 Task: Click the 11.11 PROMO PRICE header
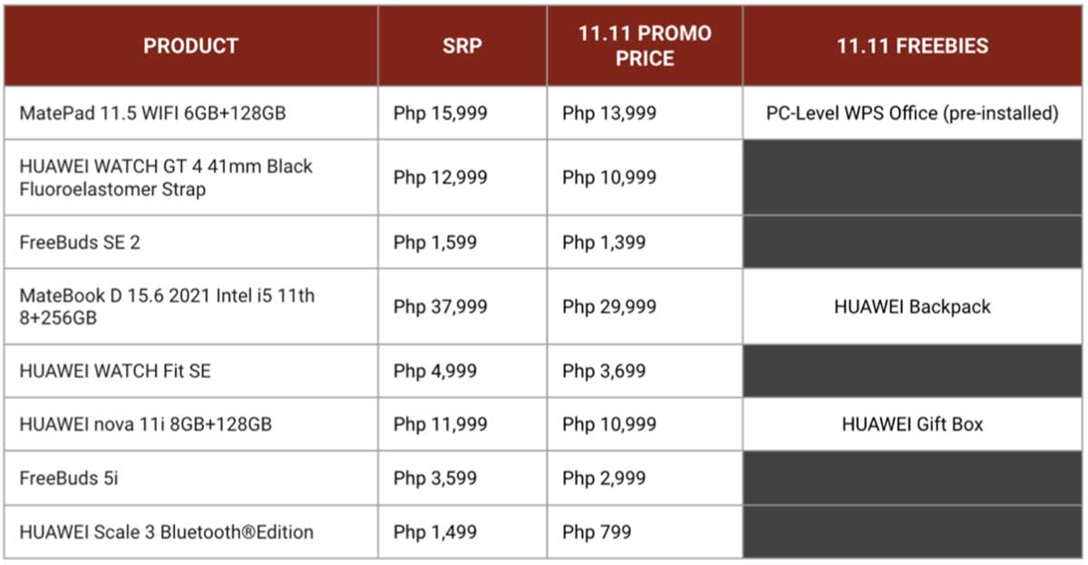tap(645, 45)
